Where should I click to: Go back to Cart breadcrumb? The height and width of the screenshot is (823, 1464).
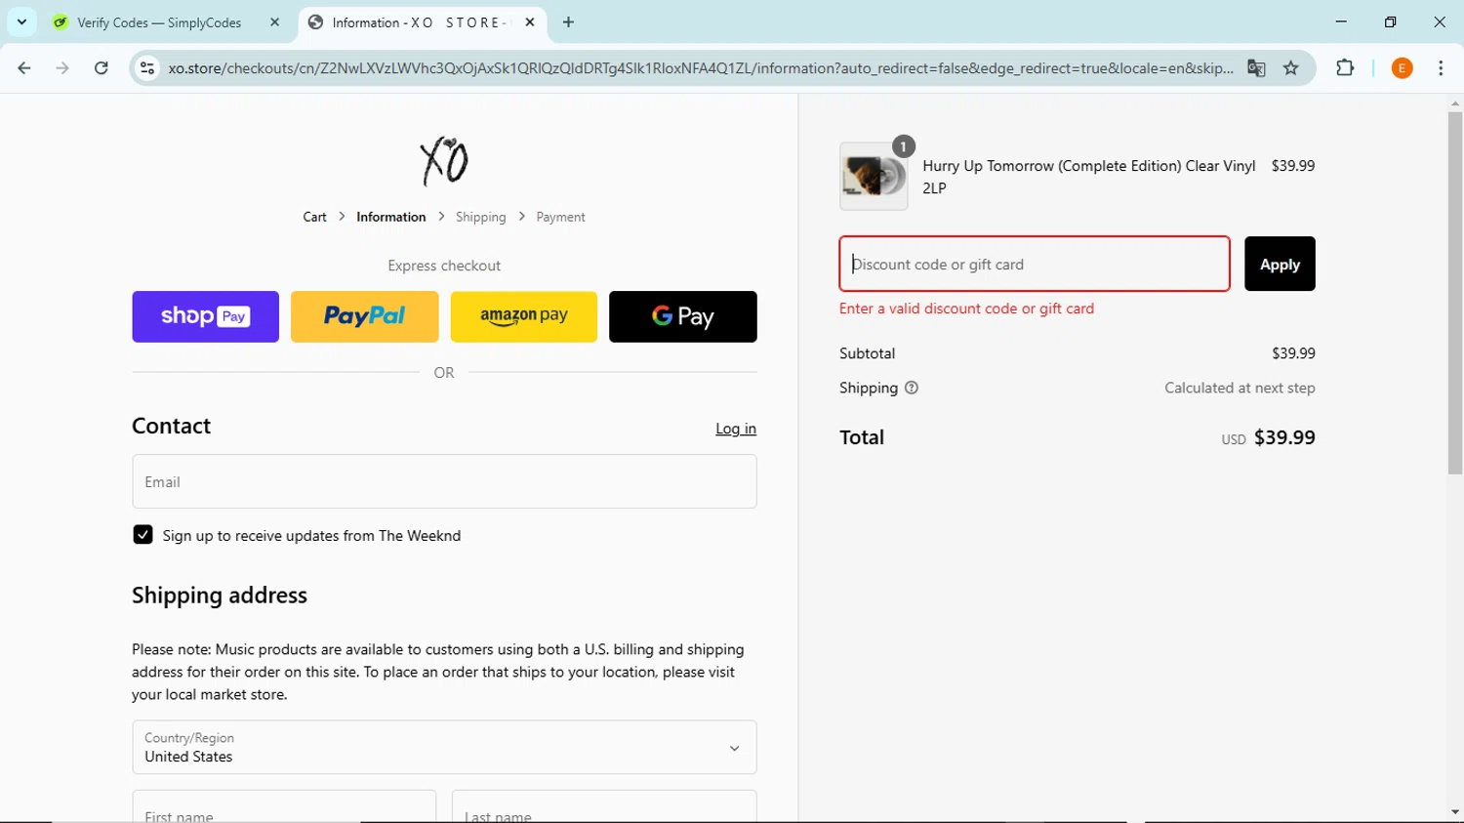point(314,217)
